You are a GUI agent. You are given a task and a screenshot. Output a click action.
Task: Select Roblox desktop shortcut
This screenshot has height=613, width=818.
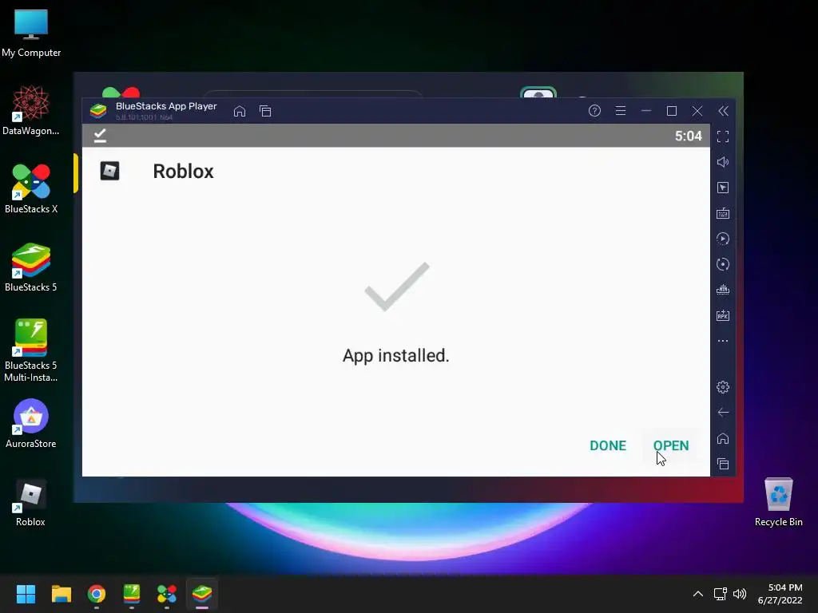(x=31, y=503)
